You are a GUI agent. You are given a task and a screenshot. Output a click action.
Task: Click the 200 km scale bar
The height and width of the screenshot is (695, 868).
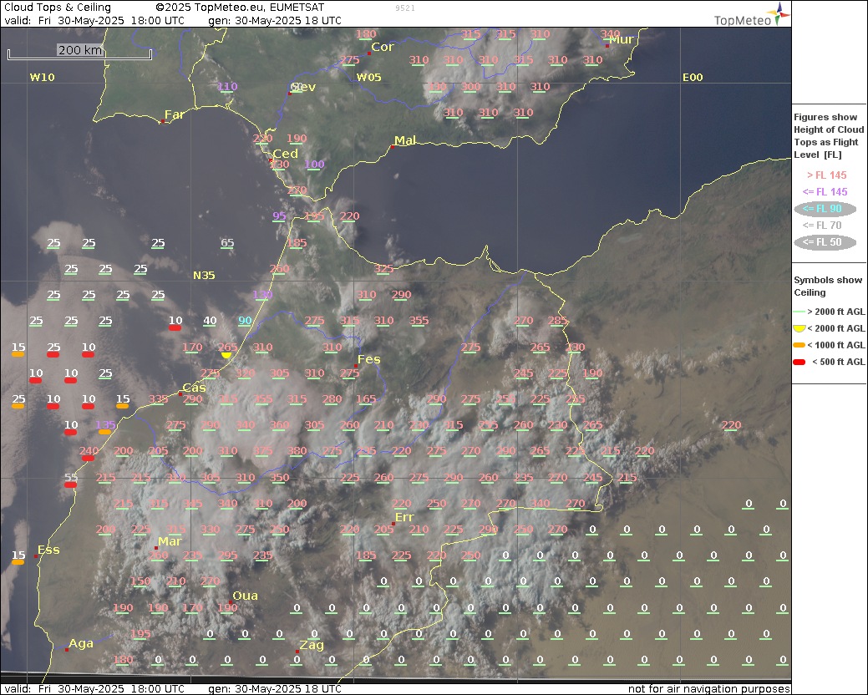tap(79, 52)
